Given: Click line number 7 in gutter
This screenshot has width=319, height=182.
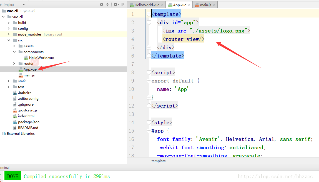Looking at the screenshot, I should point(133,64).
